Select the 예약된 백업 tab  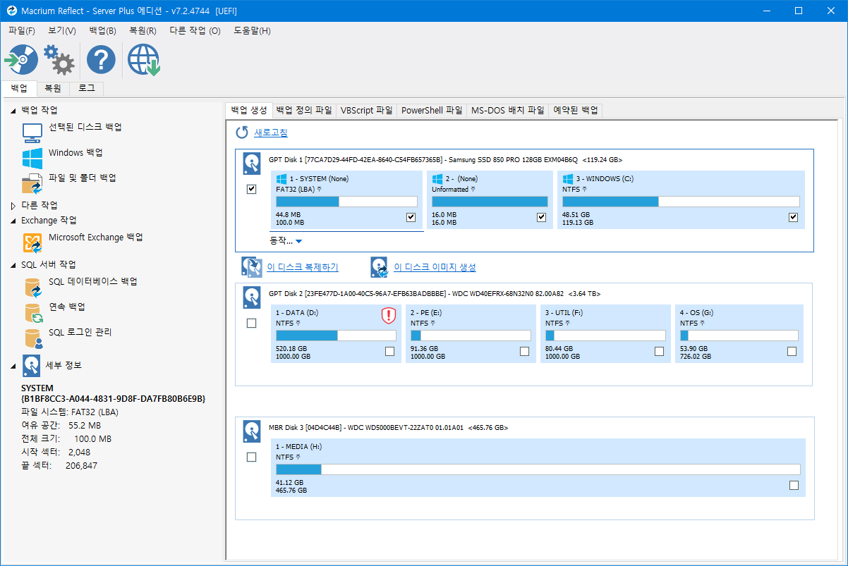(576, 111)
